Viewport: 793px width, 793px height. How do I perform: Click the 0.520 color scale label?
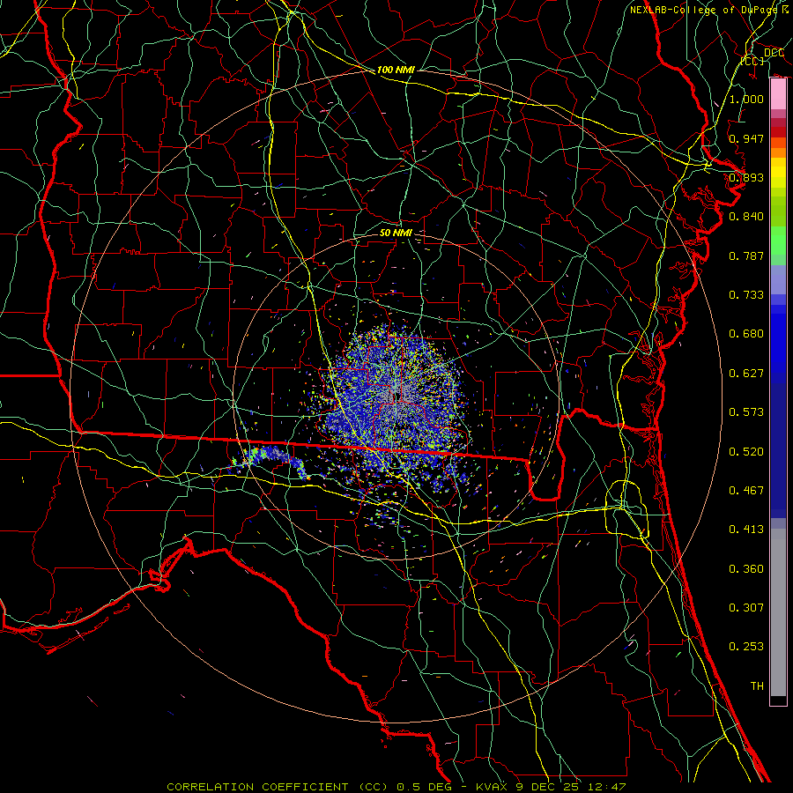tap(746, 451)
